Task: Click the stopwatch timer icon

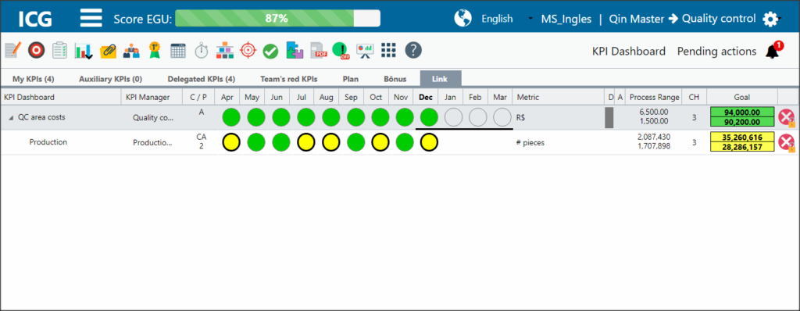Action: click(202, 50)
